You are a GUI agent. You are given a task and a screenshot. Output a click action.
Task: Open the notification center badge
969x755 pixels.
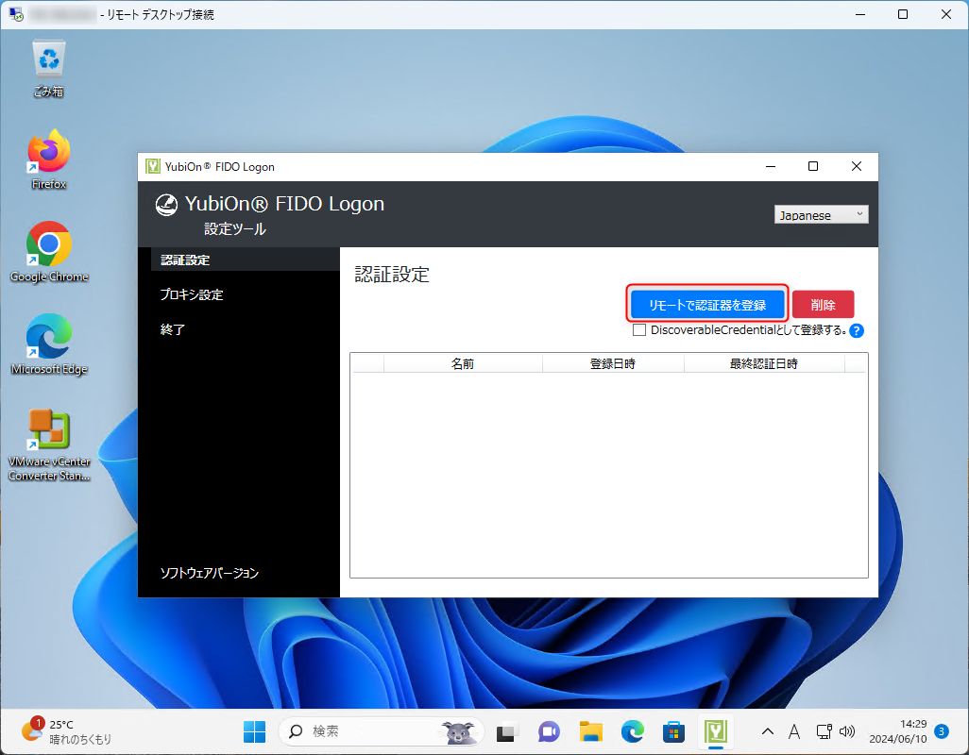pos(942,731)
